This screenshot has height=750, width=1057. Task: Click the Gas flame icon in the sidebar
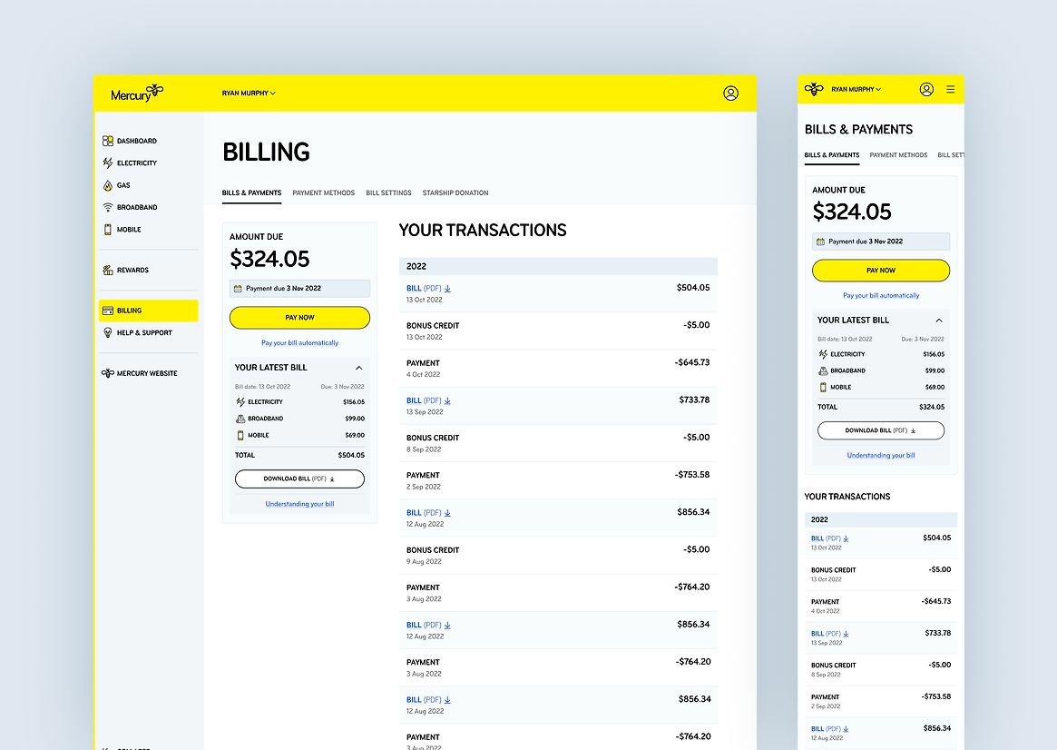coord(108,185)
